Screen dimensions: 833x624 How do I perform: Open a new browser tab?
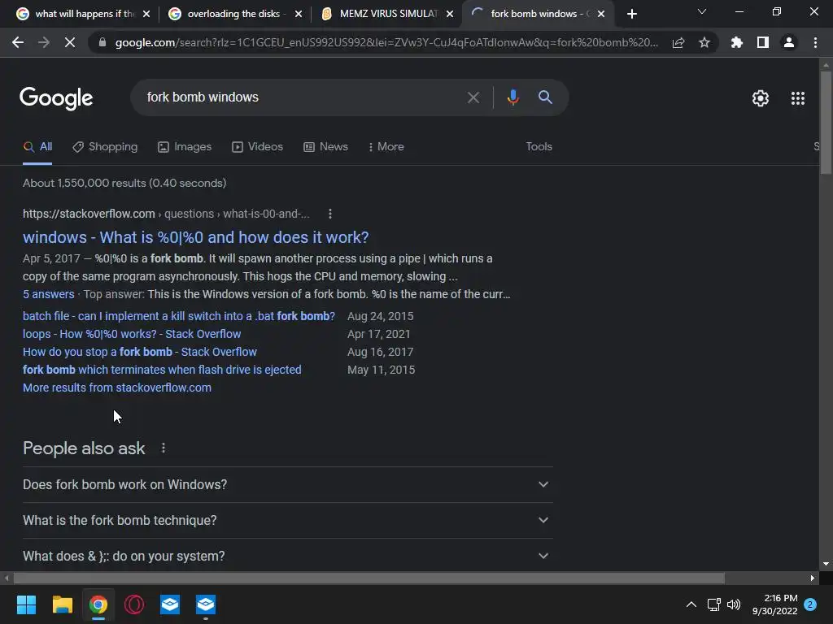click(x=631, y=14)
